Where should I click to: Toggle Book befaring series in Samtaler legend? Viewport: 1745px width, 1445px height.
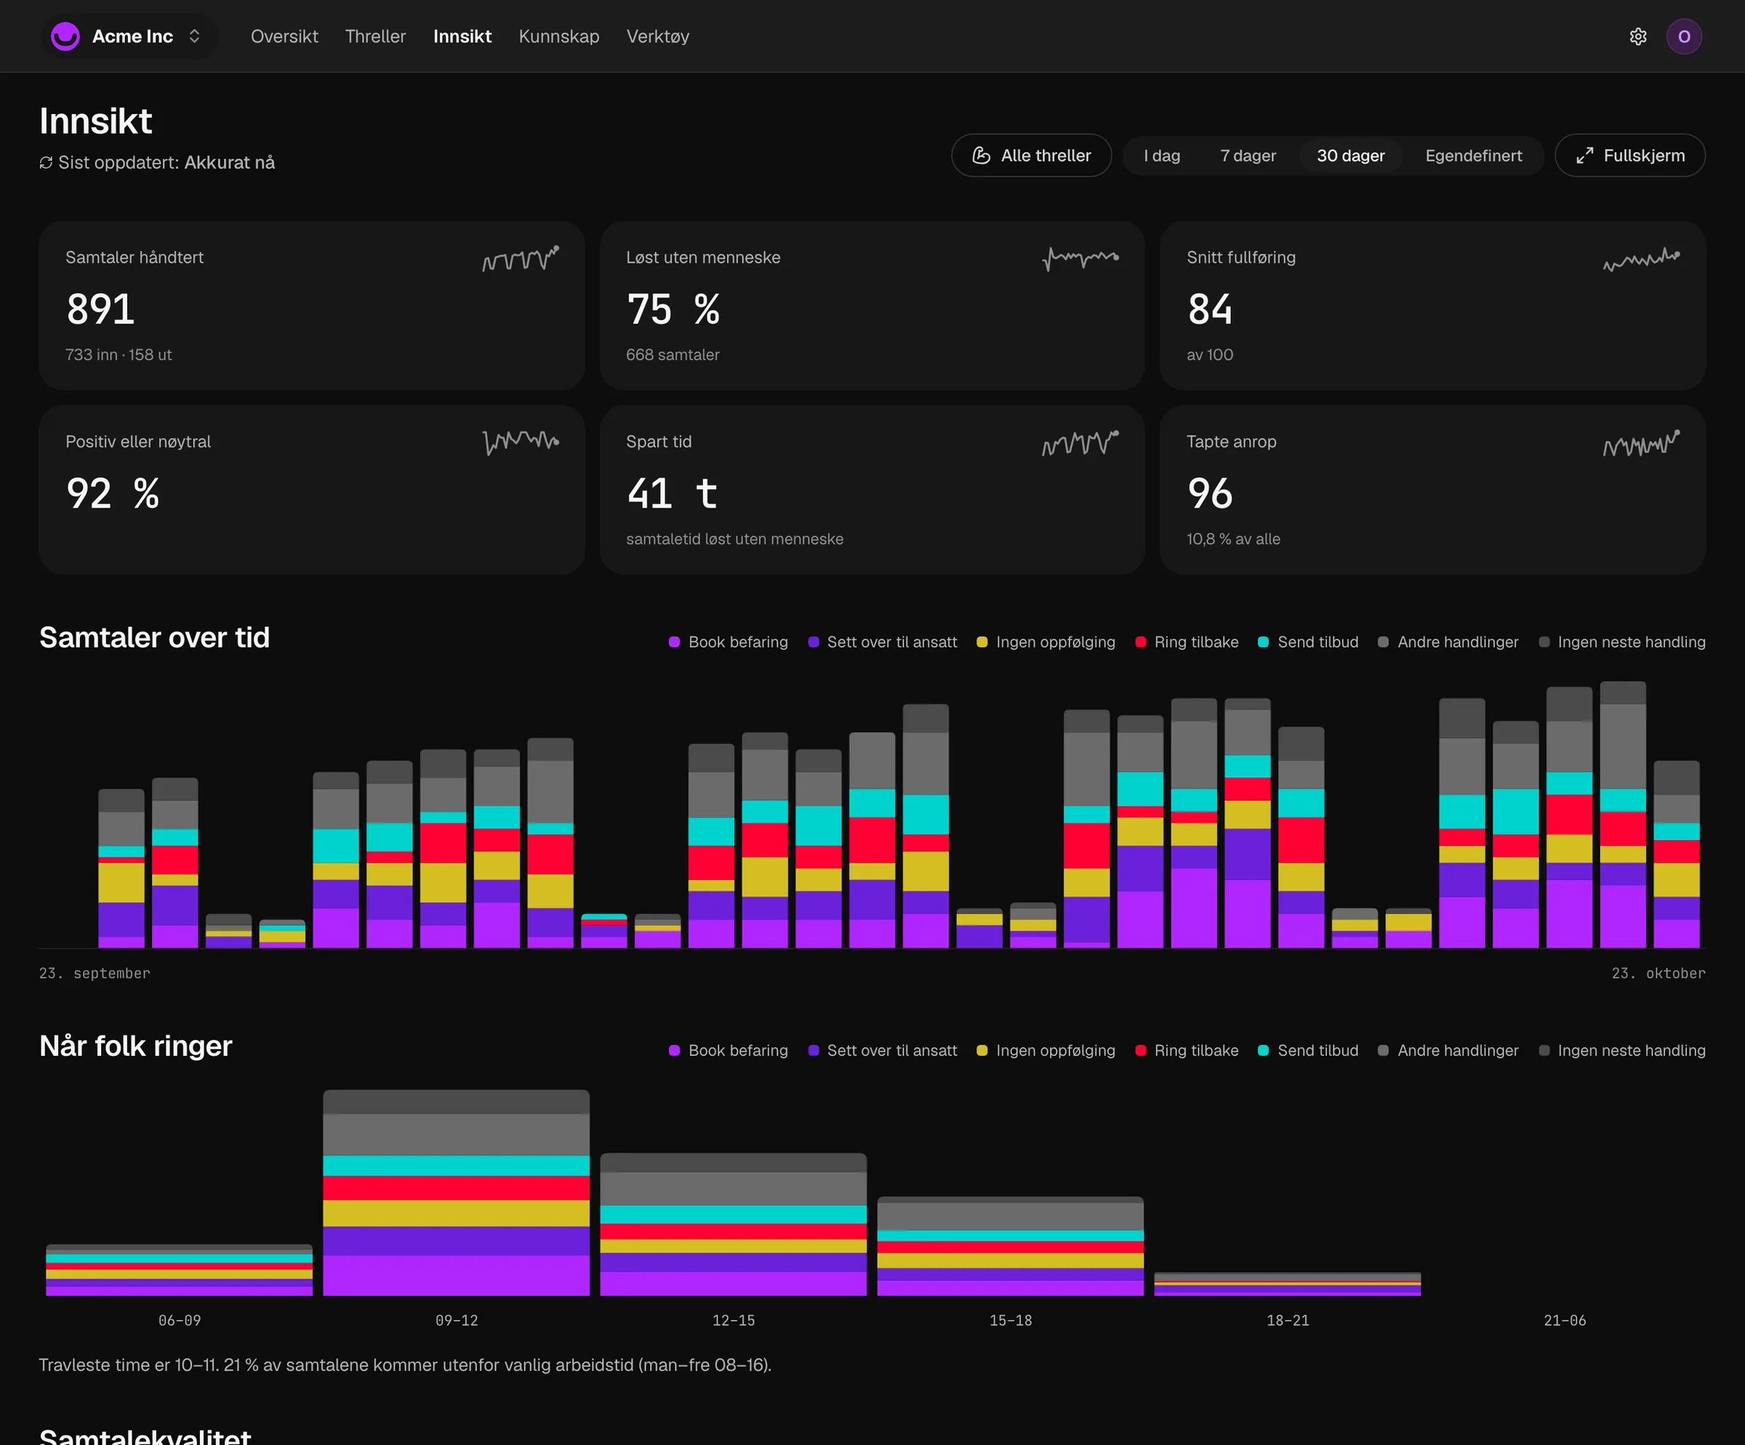click(729, 642)
